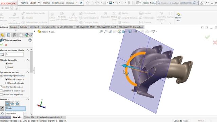Switch to the Calcular tab
The height and width of the screenshot is (122, 217).
[x=24, y=27]
